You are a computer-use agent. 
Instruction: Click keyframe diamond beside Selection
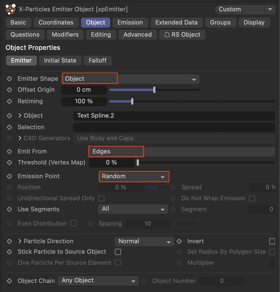[x=9, y=127]
